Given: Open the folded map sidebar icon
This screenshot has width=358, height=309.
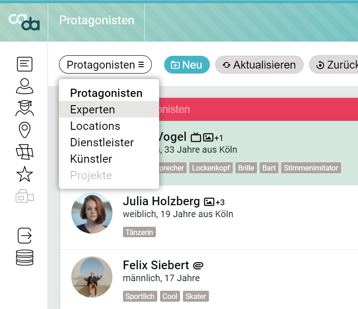Looking at the screenshot, I should pos(24,152).
